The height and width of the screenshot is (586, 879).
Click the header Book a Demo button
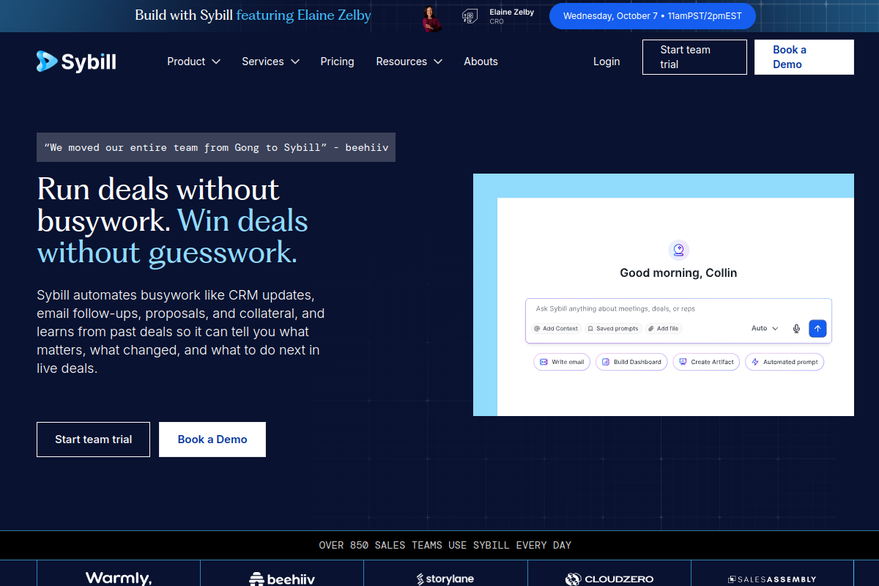(804, 57)
